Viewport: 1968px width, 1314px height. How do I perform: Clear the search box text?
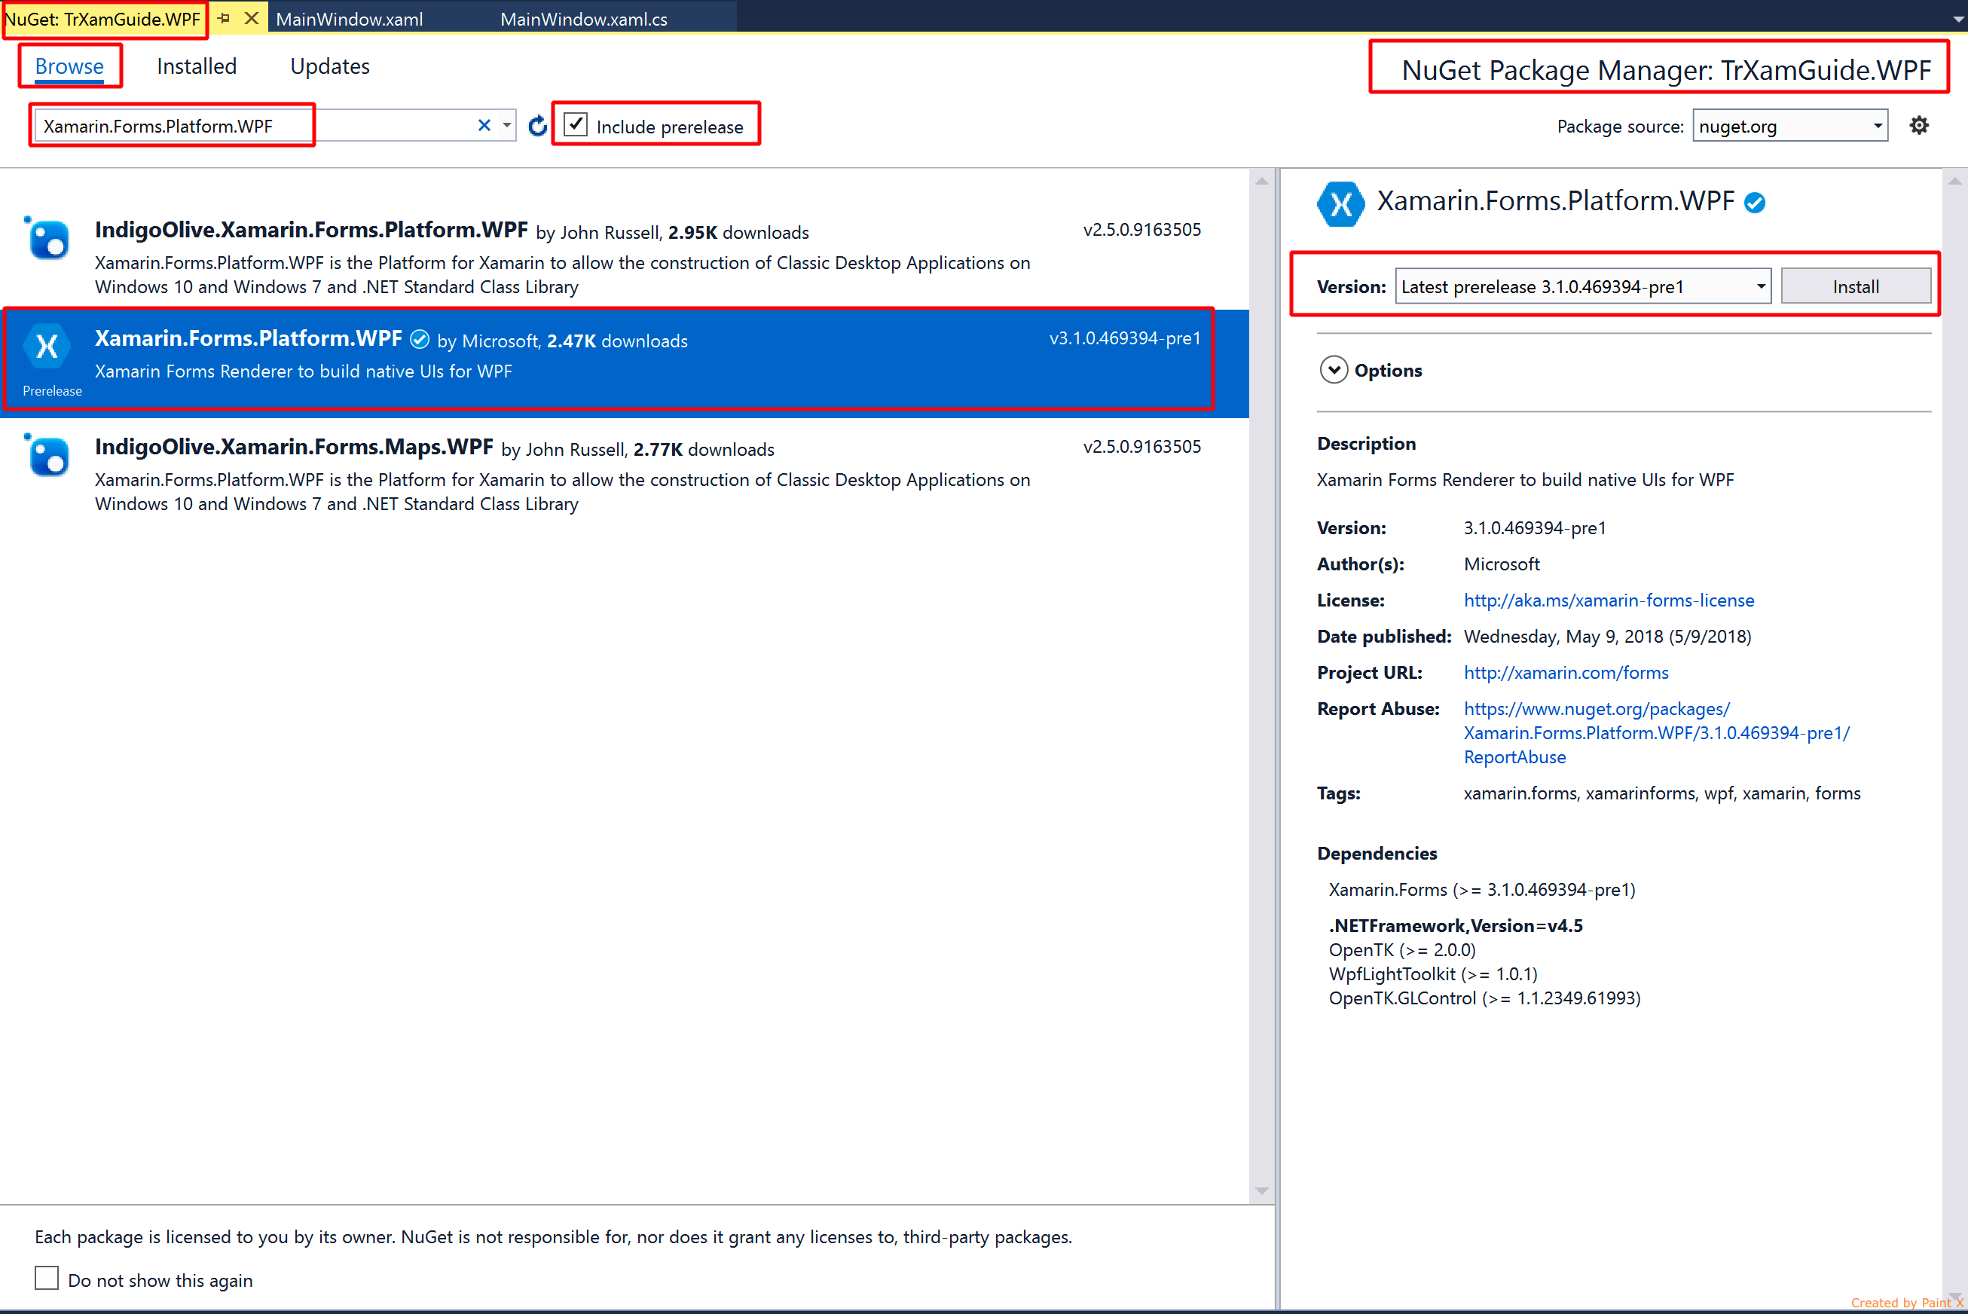click(x=484, y=126)
